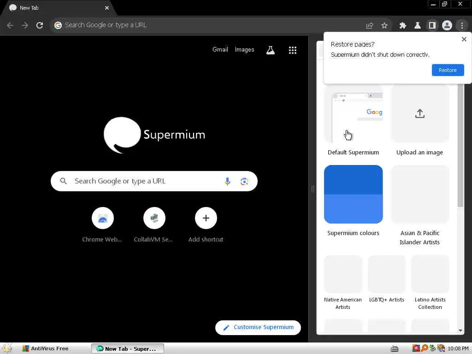Click the side panel scrollbar thumb

pos(460,146)
